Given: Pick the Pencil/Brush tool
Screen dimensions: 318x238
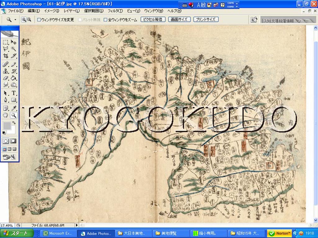Looking at the screenshot, I should [14, 64].
